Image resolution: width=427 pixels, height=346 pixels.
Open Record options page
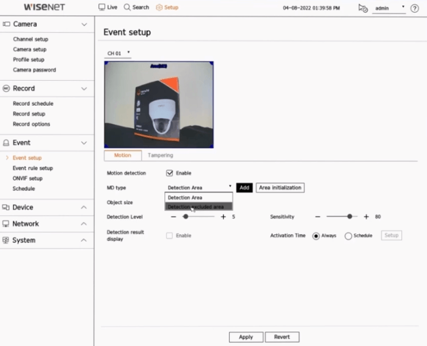click(x=32, y=124)
